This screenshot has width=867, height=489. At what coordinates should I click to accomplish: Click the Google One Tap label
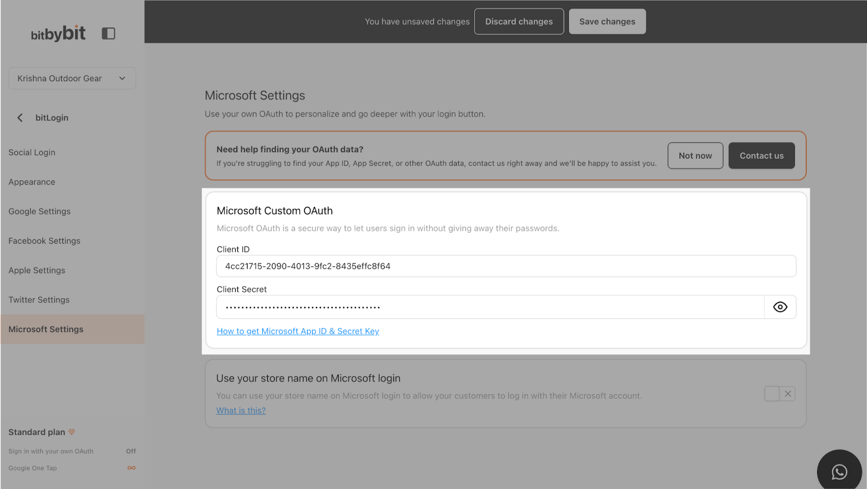[x=33, y=468]
